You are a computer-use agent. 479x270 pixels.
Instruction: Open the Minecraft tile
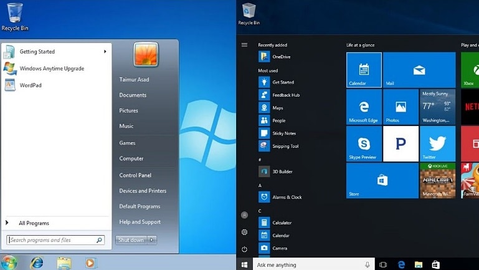tap(437, 180)
